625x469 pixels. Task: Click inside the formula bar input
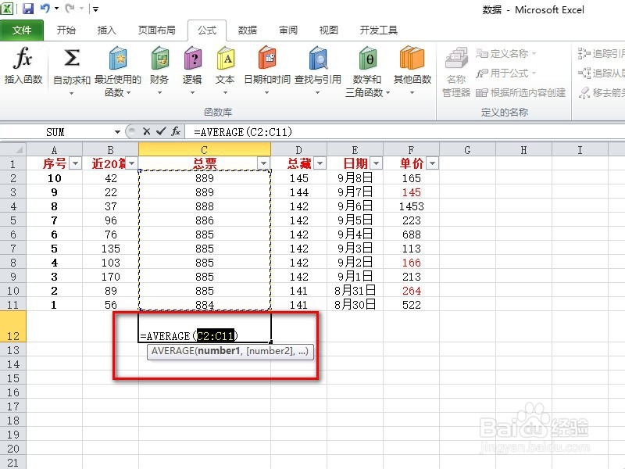point(405,131)
